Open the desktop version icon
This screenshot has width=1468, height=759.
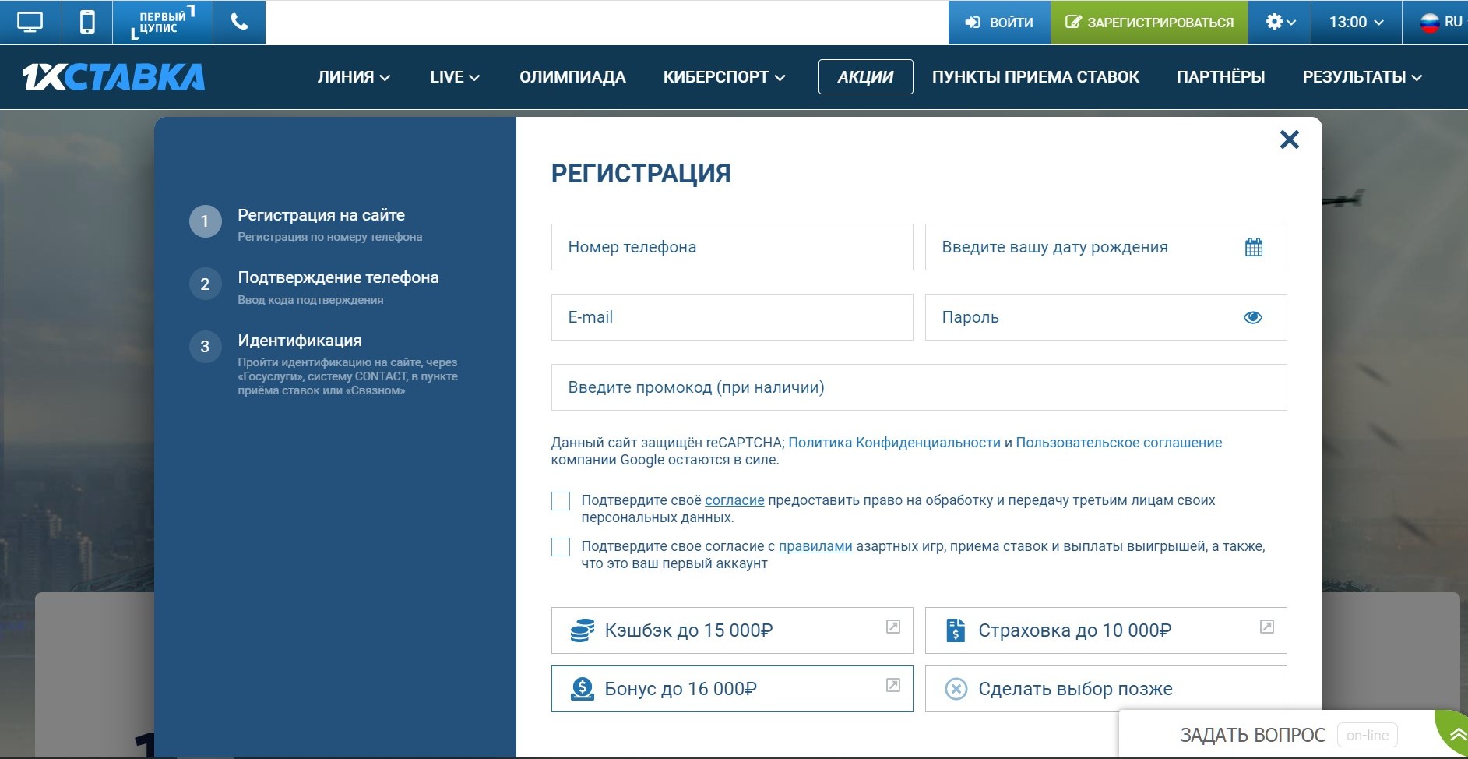tap(30, 22)
